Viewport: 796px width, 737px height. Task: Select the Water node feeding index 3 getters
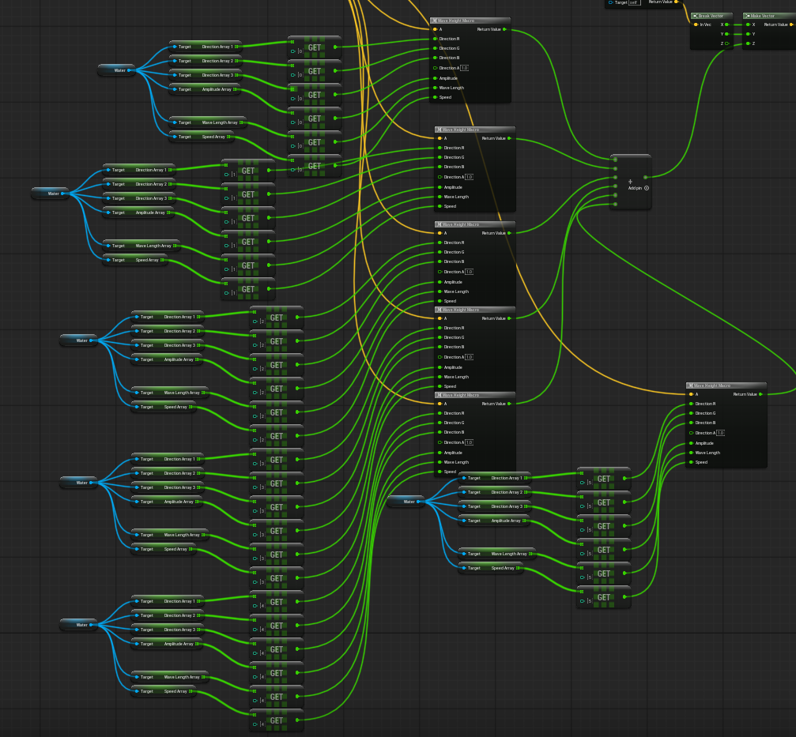point(79,483)
